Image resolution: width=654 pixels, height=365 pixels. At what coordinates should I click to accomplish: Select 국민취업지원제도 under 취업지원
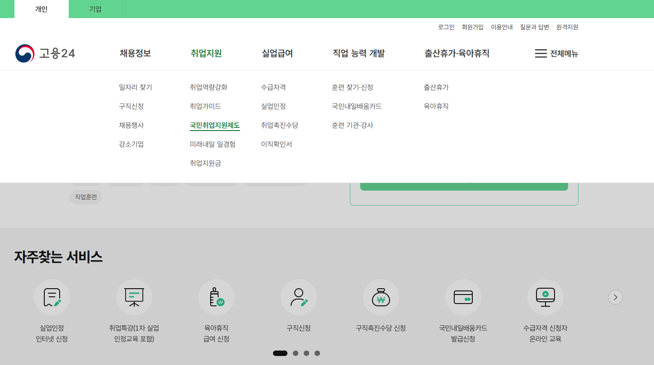click(215, 125)
